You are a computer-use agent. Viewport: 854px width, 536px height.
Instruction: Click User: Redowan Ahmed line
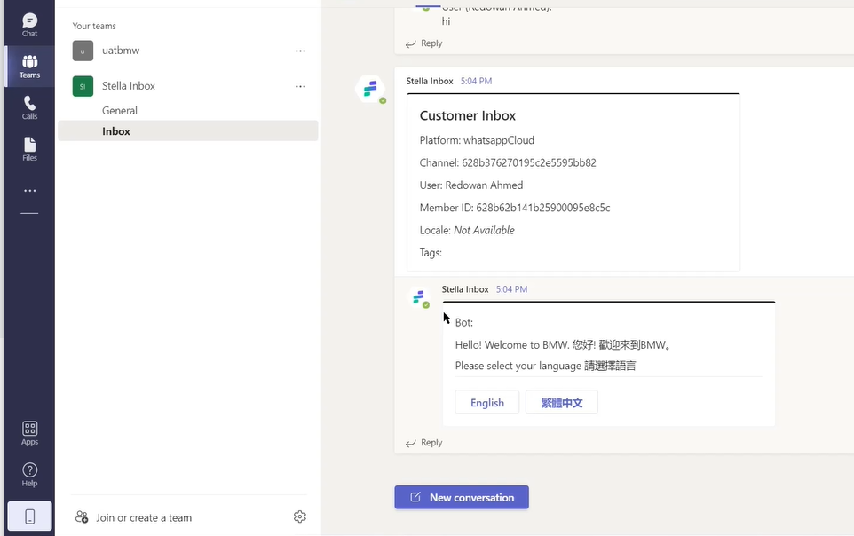point(471,185)
